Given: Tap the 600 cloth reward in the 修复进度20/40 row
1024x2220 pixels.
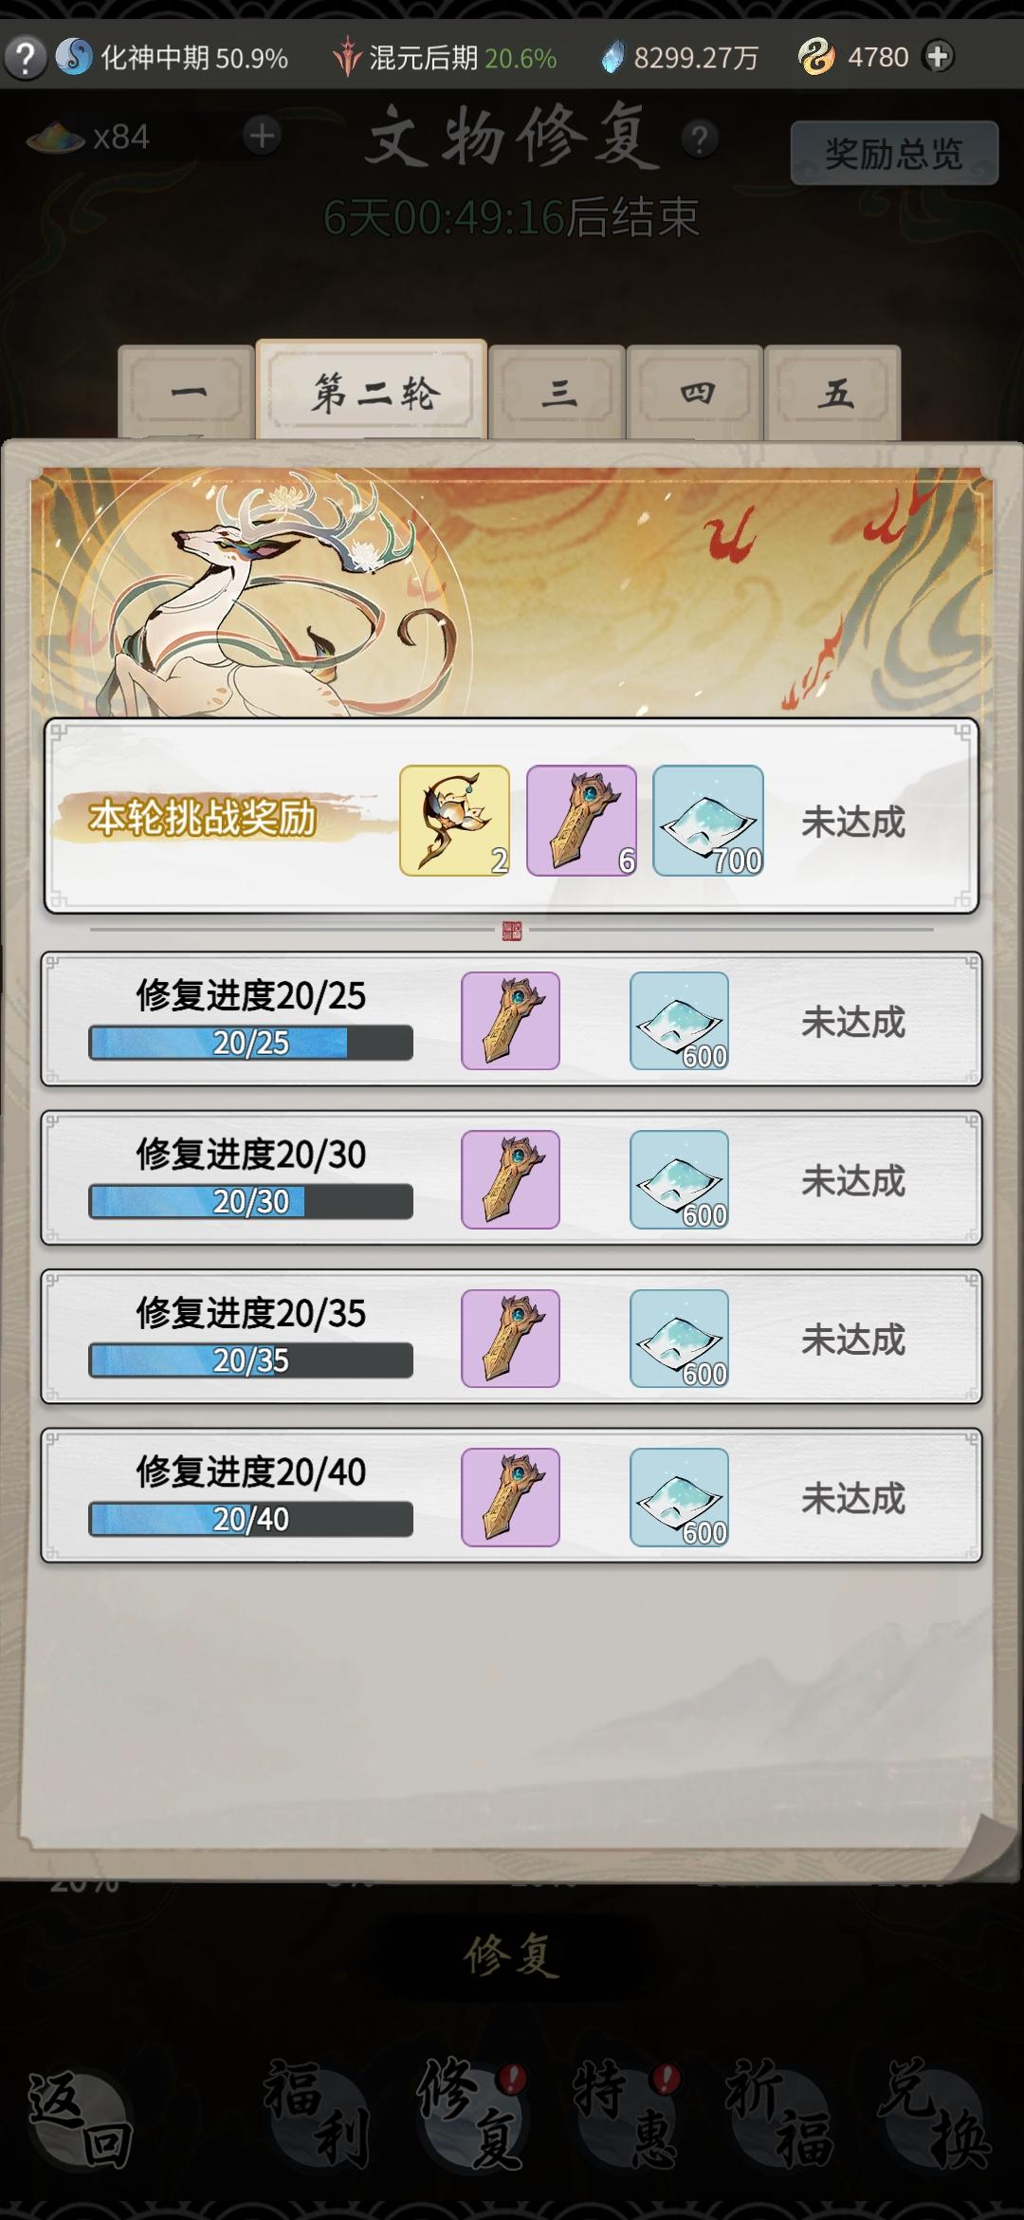Looking at the screenshot, I should (x=680, y=1497).
